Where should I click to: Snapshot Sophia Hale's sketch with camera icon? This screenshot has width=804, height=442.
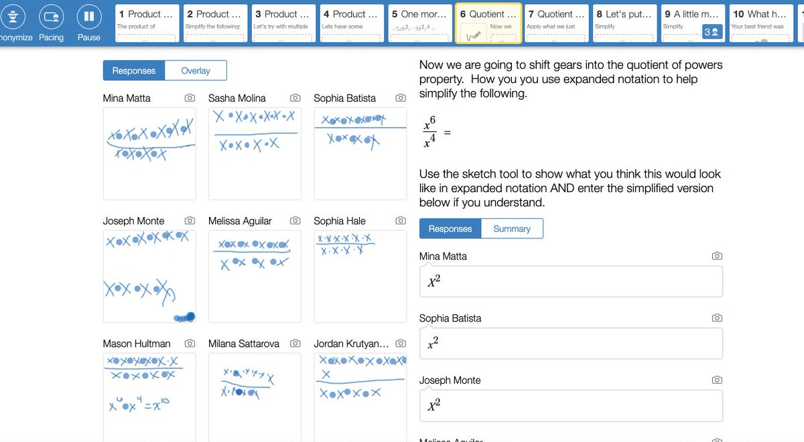[401, 220]
